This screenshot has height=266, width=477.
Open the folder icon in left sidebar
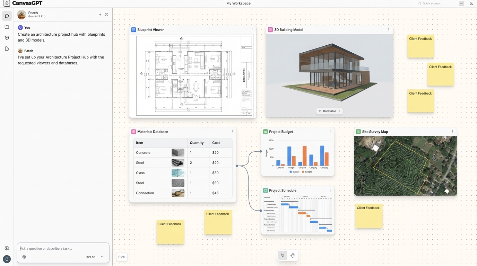[x=7, y=27]
